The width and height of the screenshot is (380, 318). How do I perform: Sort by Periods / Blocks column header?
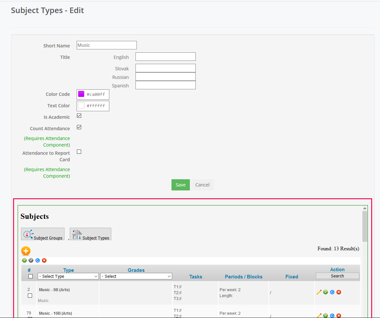(x=244, y=276)
